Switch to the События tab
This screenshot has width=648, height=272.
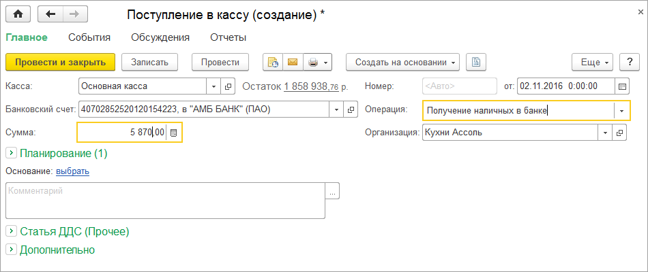pyautogui.click(x=89, y=37)
